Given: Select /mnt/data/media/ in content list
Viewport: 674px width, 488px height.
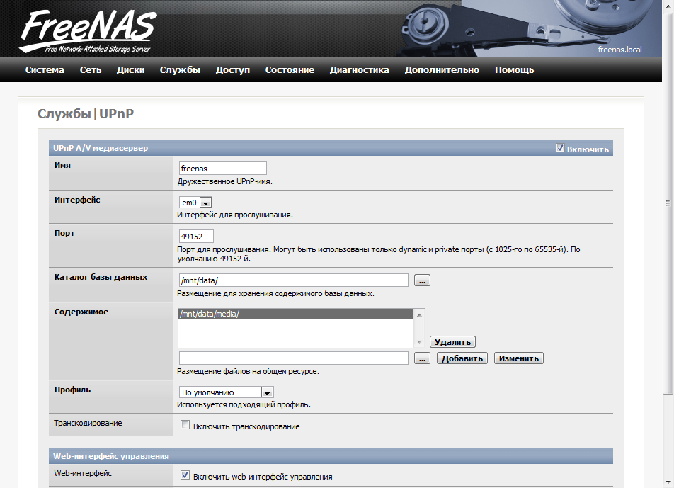Looking at the screenshot, I should tap(295, 314).
